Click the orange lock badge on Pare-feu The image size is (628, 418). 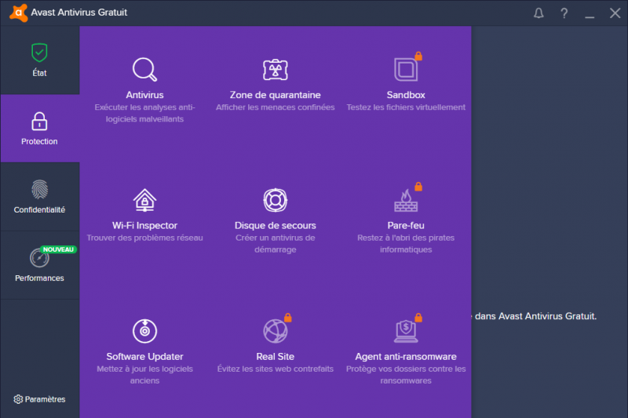[x=418, y=187]
